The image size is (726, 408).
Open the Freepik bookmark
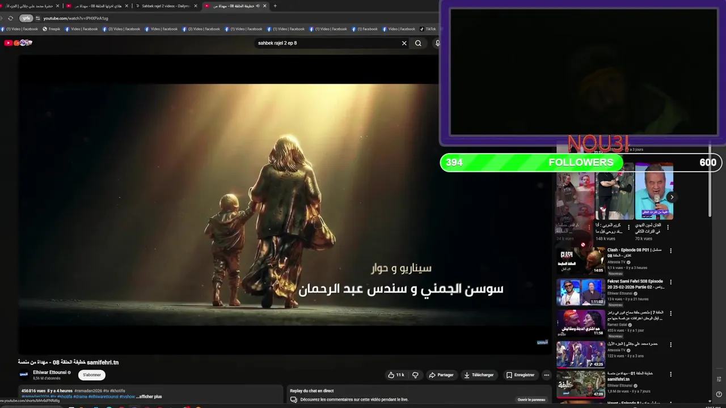pos(51,29)
